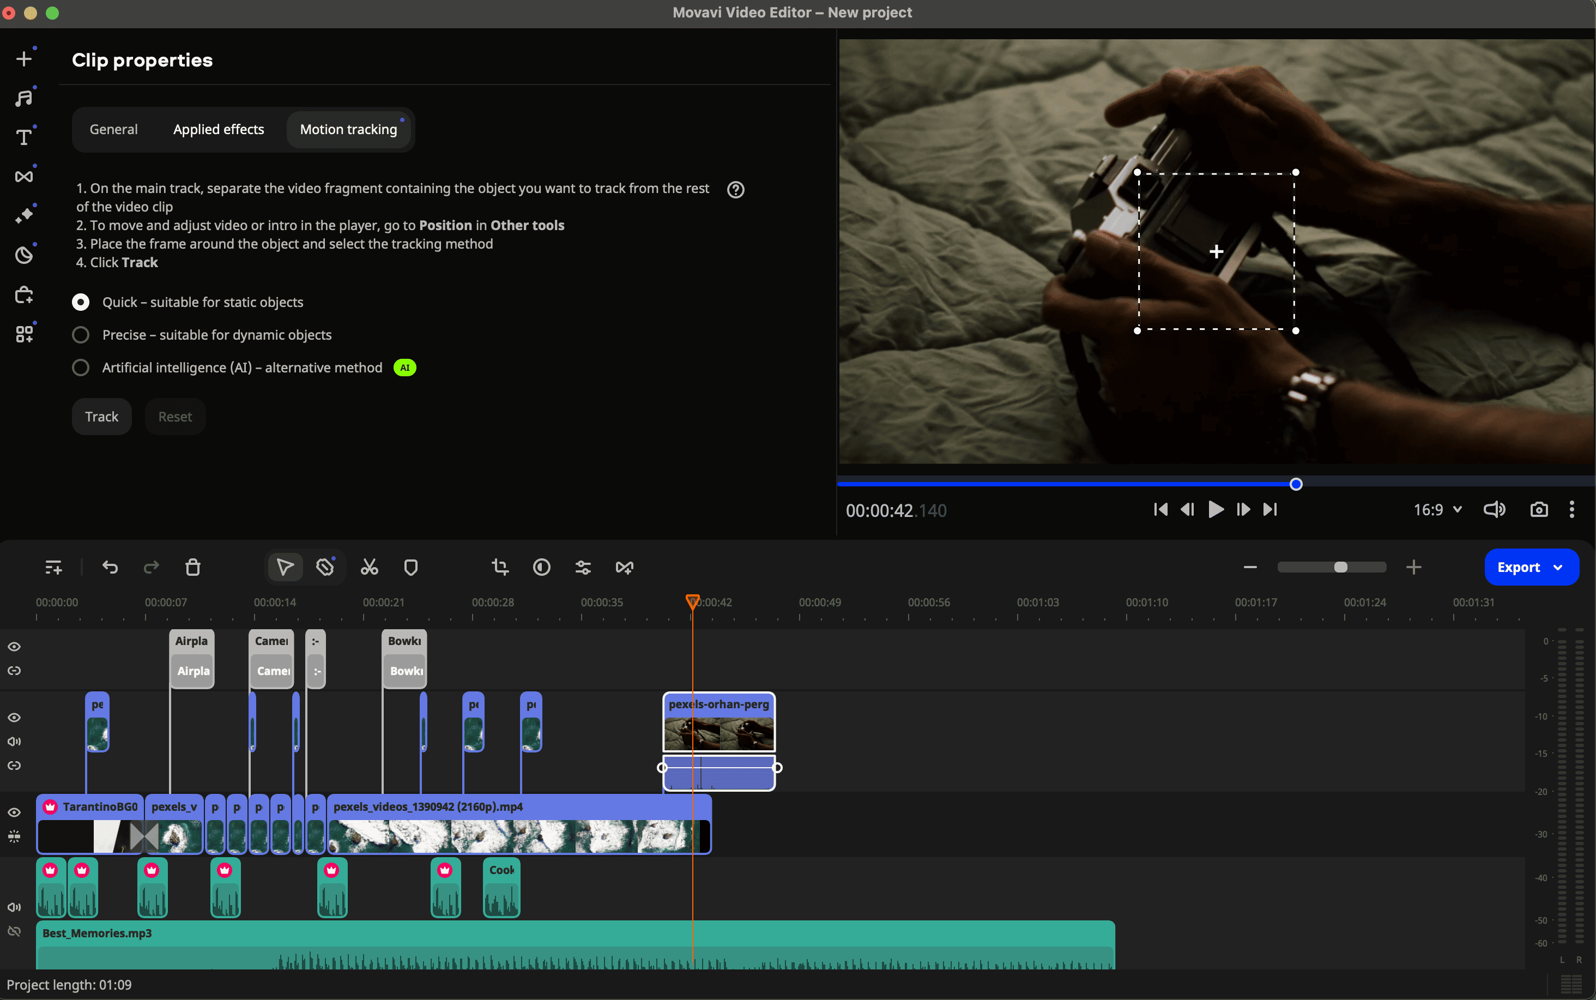Open the Titles text panel

point(24,137)
